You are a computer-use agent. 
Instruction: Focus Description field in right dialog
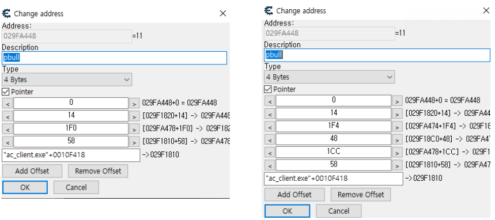pos(377,55)
